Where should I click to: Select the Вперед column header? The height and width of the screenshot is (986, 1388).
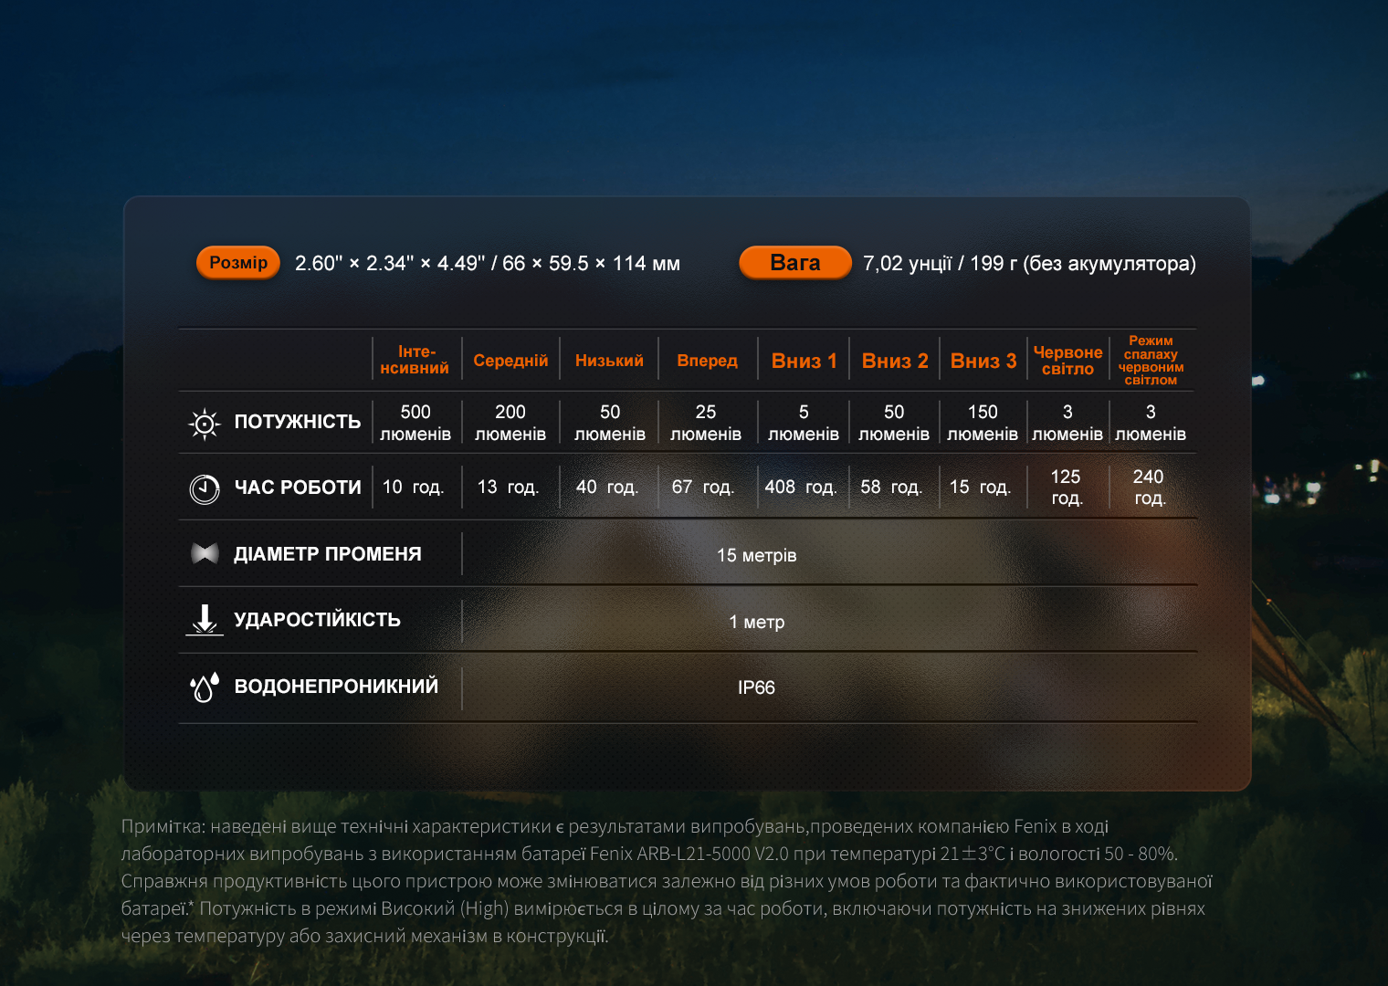707,361
